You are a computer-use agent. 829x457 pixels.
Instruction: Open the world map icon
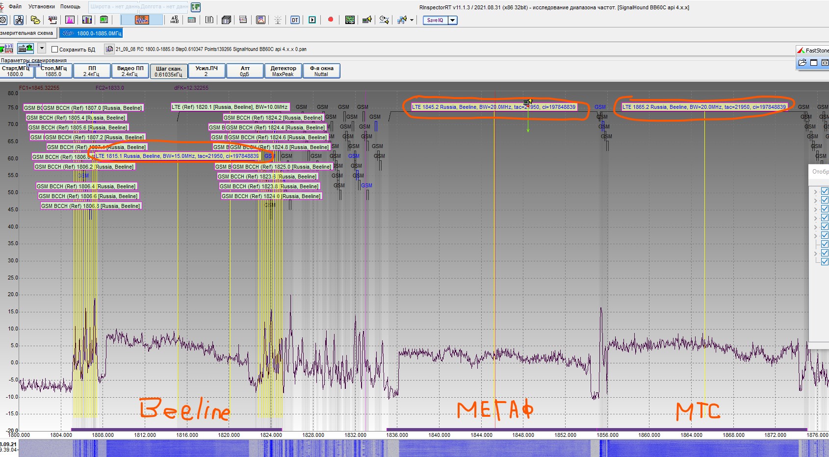click(x=196, y=7)
